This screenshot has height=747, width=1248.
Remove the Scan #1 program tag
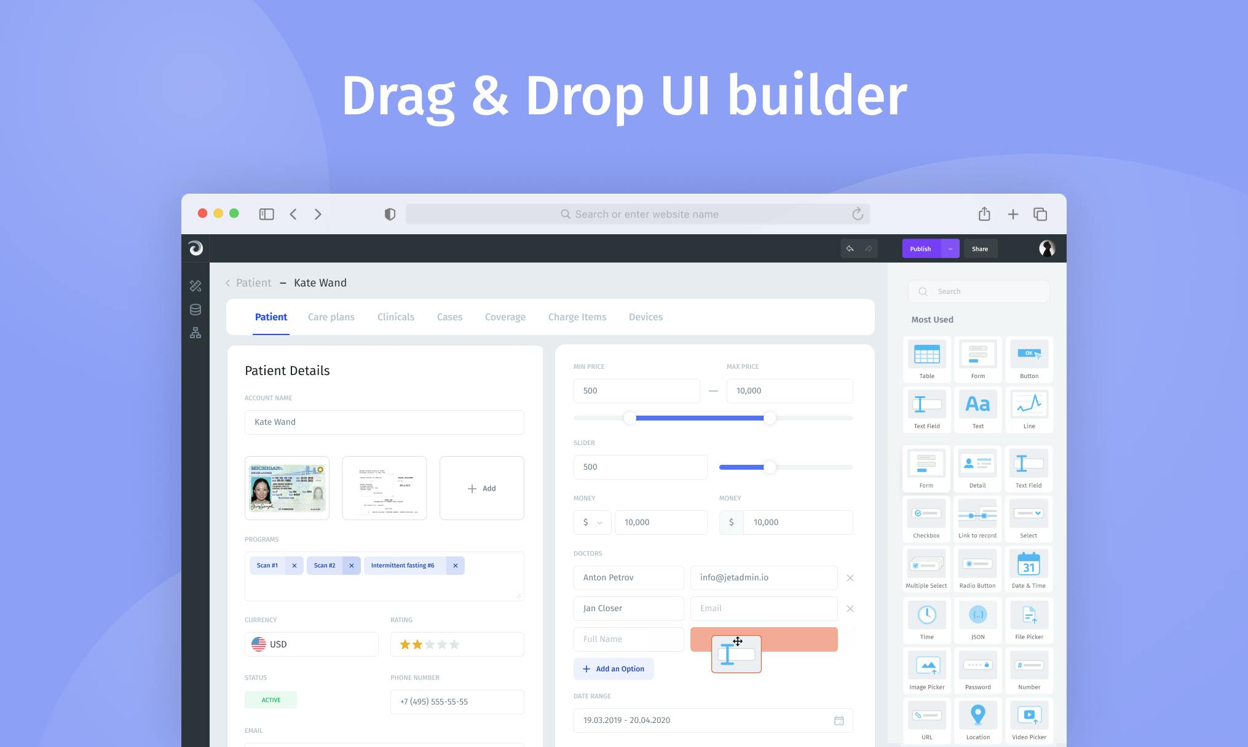click(x=294, y=566)
